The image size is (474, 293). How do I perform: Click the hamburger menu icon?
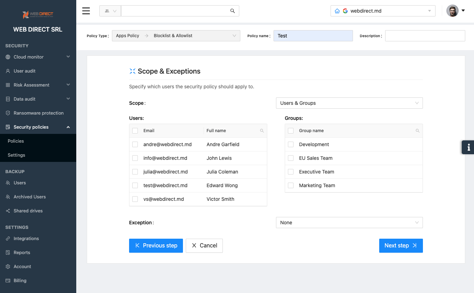coord(86,11)
